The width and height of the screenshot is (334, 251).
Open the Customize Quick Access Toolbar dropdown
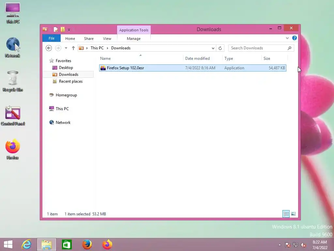pos(69,30)
